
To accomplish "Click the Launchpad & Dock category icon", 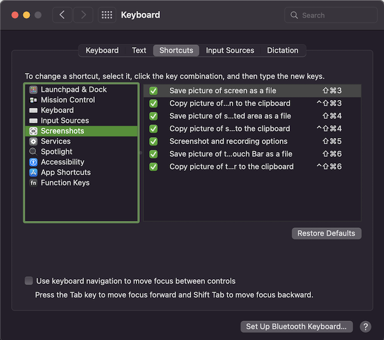I will click(33, 90).
